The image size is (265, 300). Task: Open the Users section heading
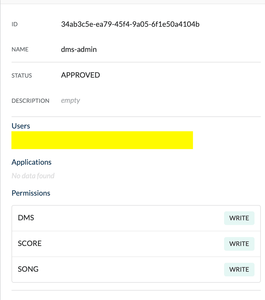[x=21, y=126]
